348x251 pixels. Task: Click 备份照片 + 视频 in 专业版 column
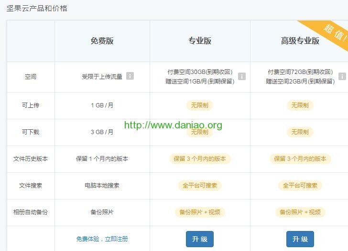pos(200,212)
